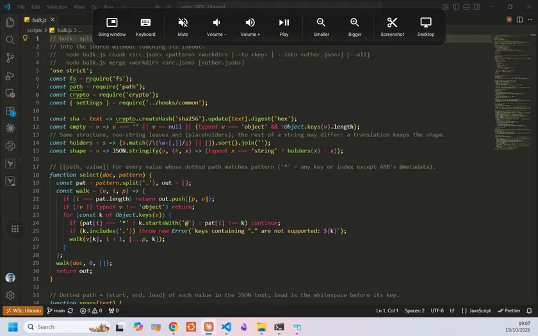Viewport: 538px width, 336px height.
Task: Open Windows Start button
Action: click(13, 327)
